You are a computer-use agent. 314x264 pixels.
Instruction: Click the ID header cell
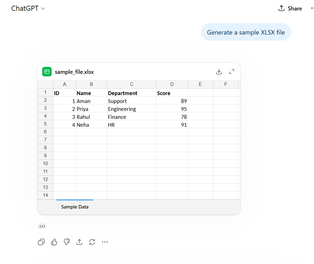coord(65,93)
